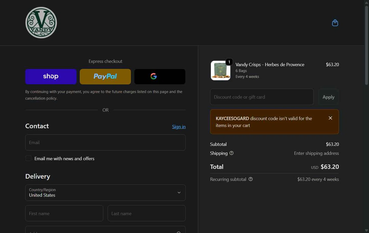This screenshot has width=369, height=233.
Task: Pay with Shop Pay express button
Action: click(51, 76)
